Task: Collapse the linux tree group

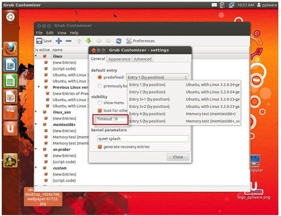Action: coord(36,56)
